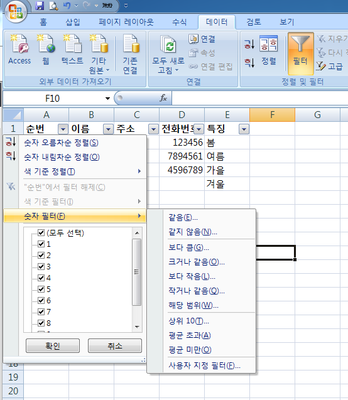The image size is (348, 400).
Task: Save workbook via quick access disk icon
Action: pos(40,6)
